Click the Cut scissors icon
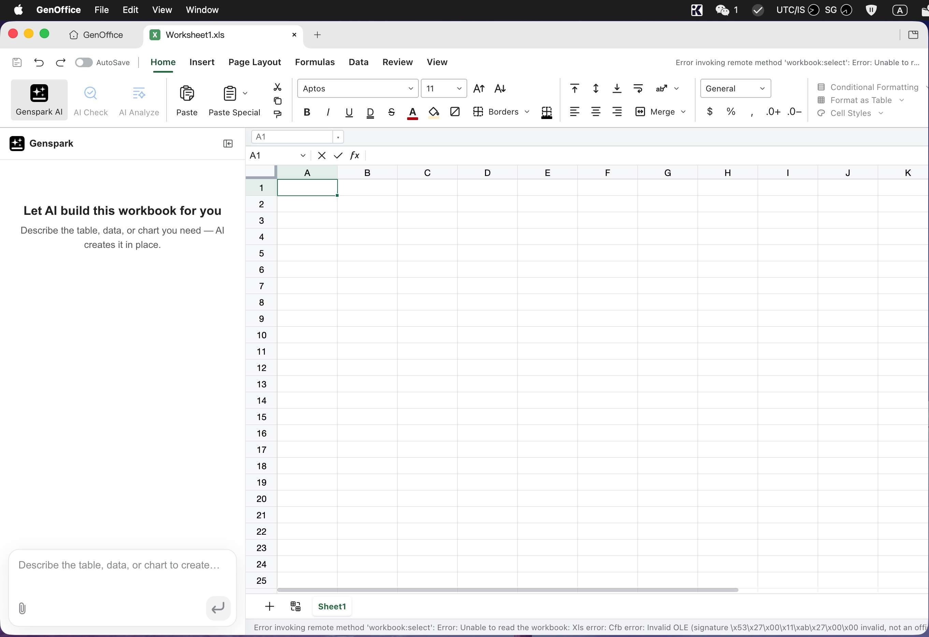Image resolution: width=929 pixels, height=637 pixels. pos(277,87)
